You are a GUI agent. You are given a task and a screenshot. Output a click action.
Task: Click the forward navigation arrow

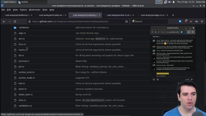[x=9, y=22]
